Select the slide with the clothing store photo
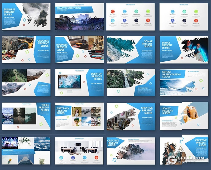The image size is (211, 170). (131, 116)
